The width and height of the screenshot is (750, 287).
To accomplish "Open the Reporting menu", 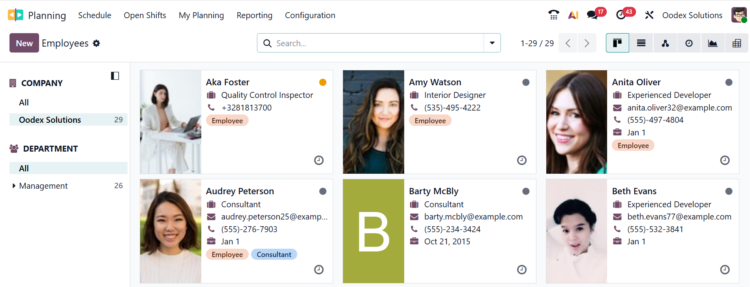I will [254, 15].
